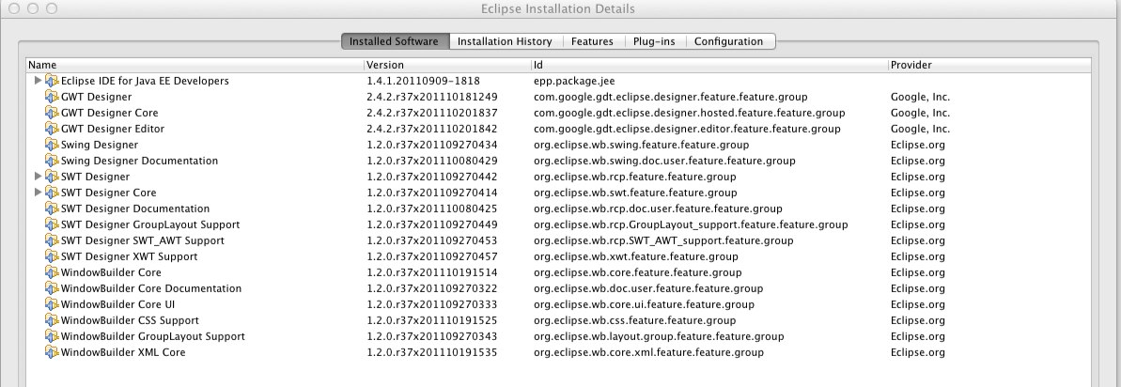Viewport: 1121px width, 387px height.
Task: Click the WindowBuilder XML Core icon
Action: 52,352
